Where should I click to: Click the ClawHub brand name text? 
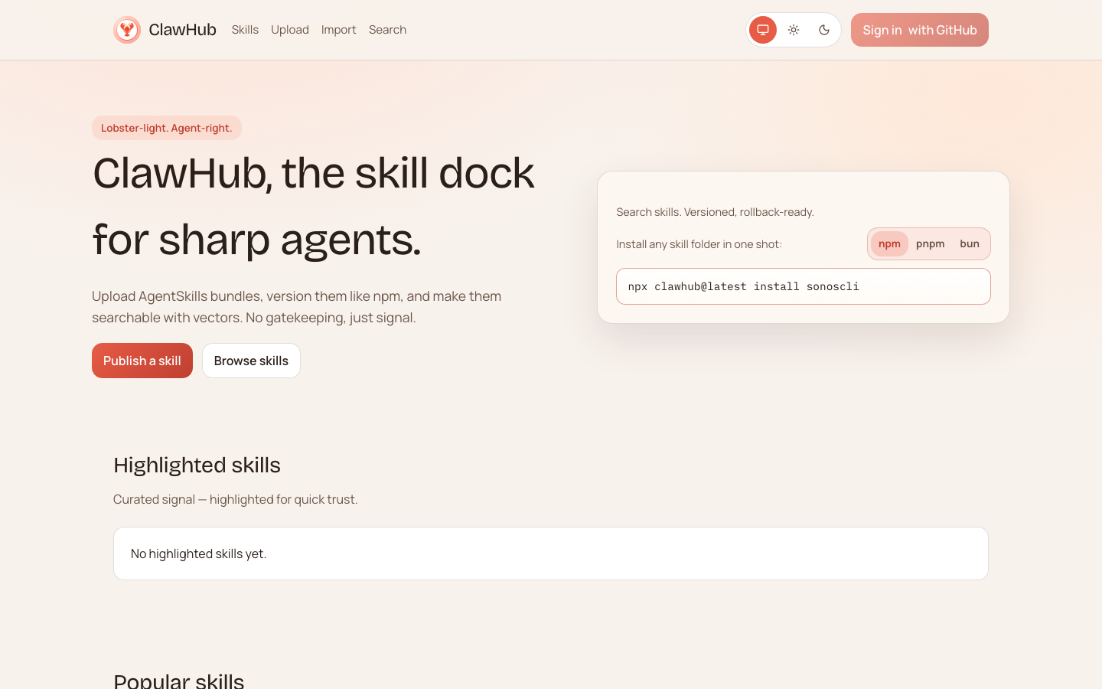pyautogui.click(x=182, y=30)
